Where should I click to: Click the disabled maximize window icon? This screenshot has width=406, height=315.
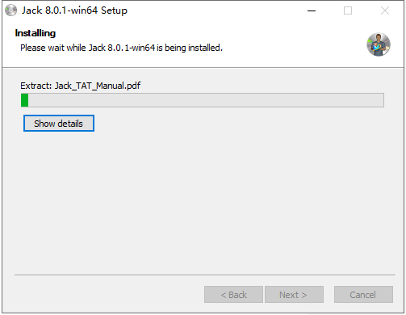pos(348,10)
